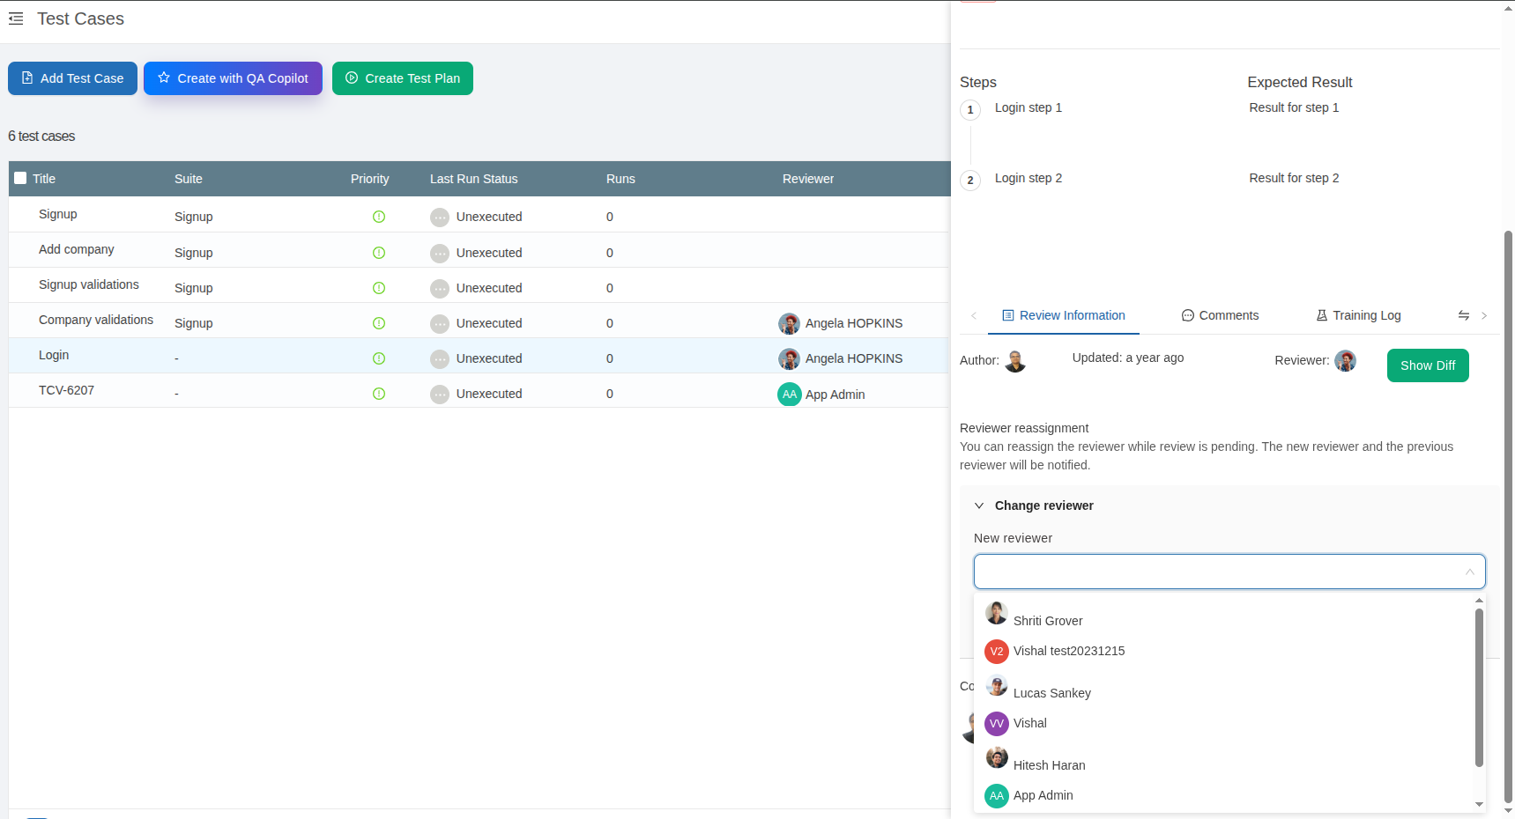Click the Show Diff button
The width and height of the screenshot is (1515, 819).
1428,365
